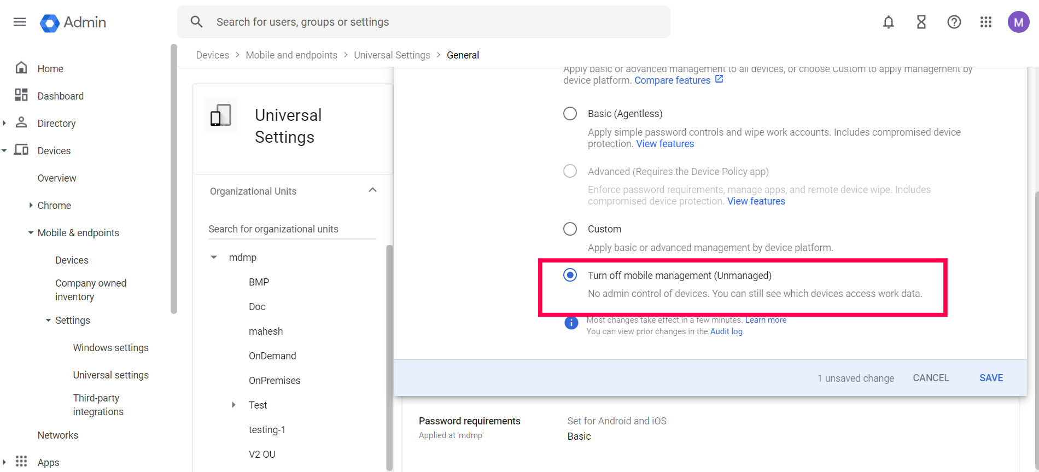The width and height of the screenshot is (1039, 472).
Task: Open Windows settings in sidebar
Action: [x=110, y=347]
